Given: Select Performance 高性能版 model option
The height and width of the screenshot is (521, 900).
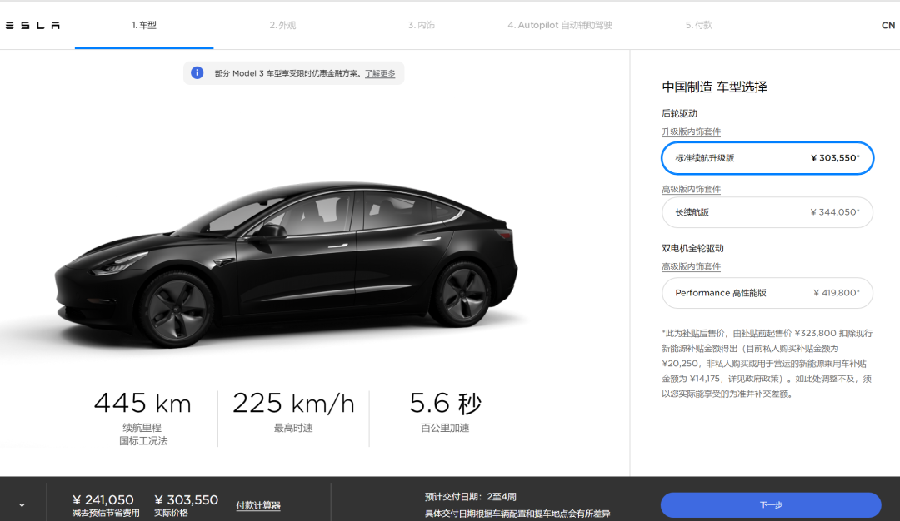Looking at the screenshot, I should 767,293.
